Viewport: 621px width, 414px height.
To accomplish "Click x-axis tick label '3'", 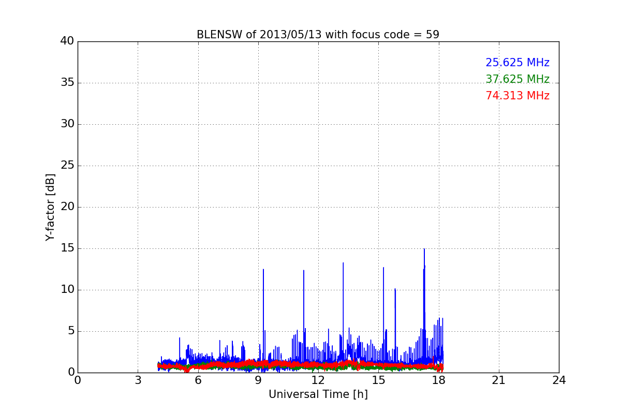I will (x=138, y=380).
